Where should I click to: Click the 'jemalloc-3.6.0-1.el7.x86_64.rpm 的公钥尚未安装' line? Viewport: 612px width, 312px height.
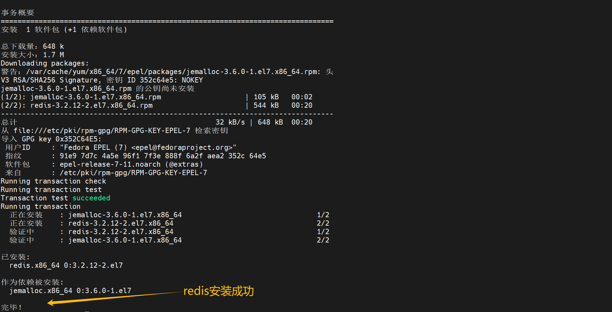(98, 88)
